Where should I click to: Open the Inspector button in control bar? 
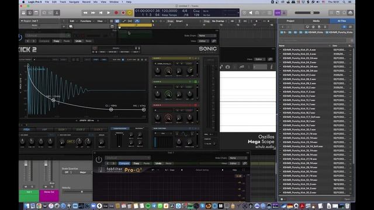tap(30, 13)
